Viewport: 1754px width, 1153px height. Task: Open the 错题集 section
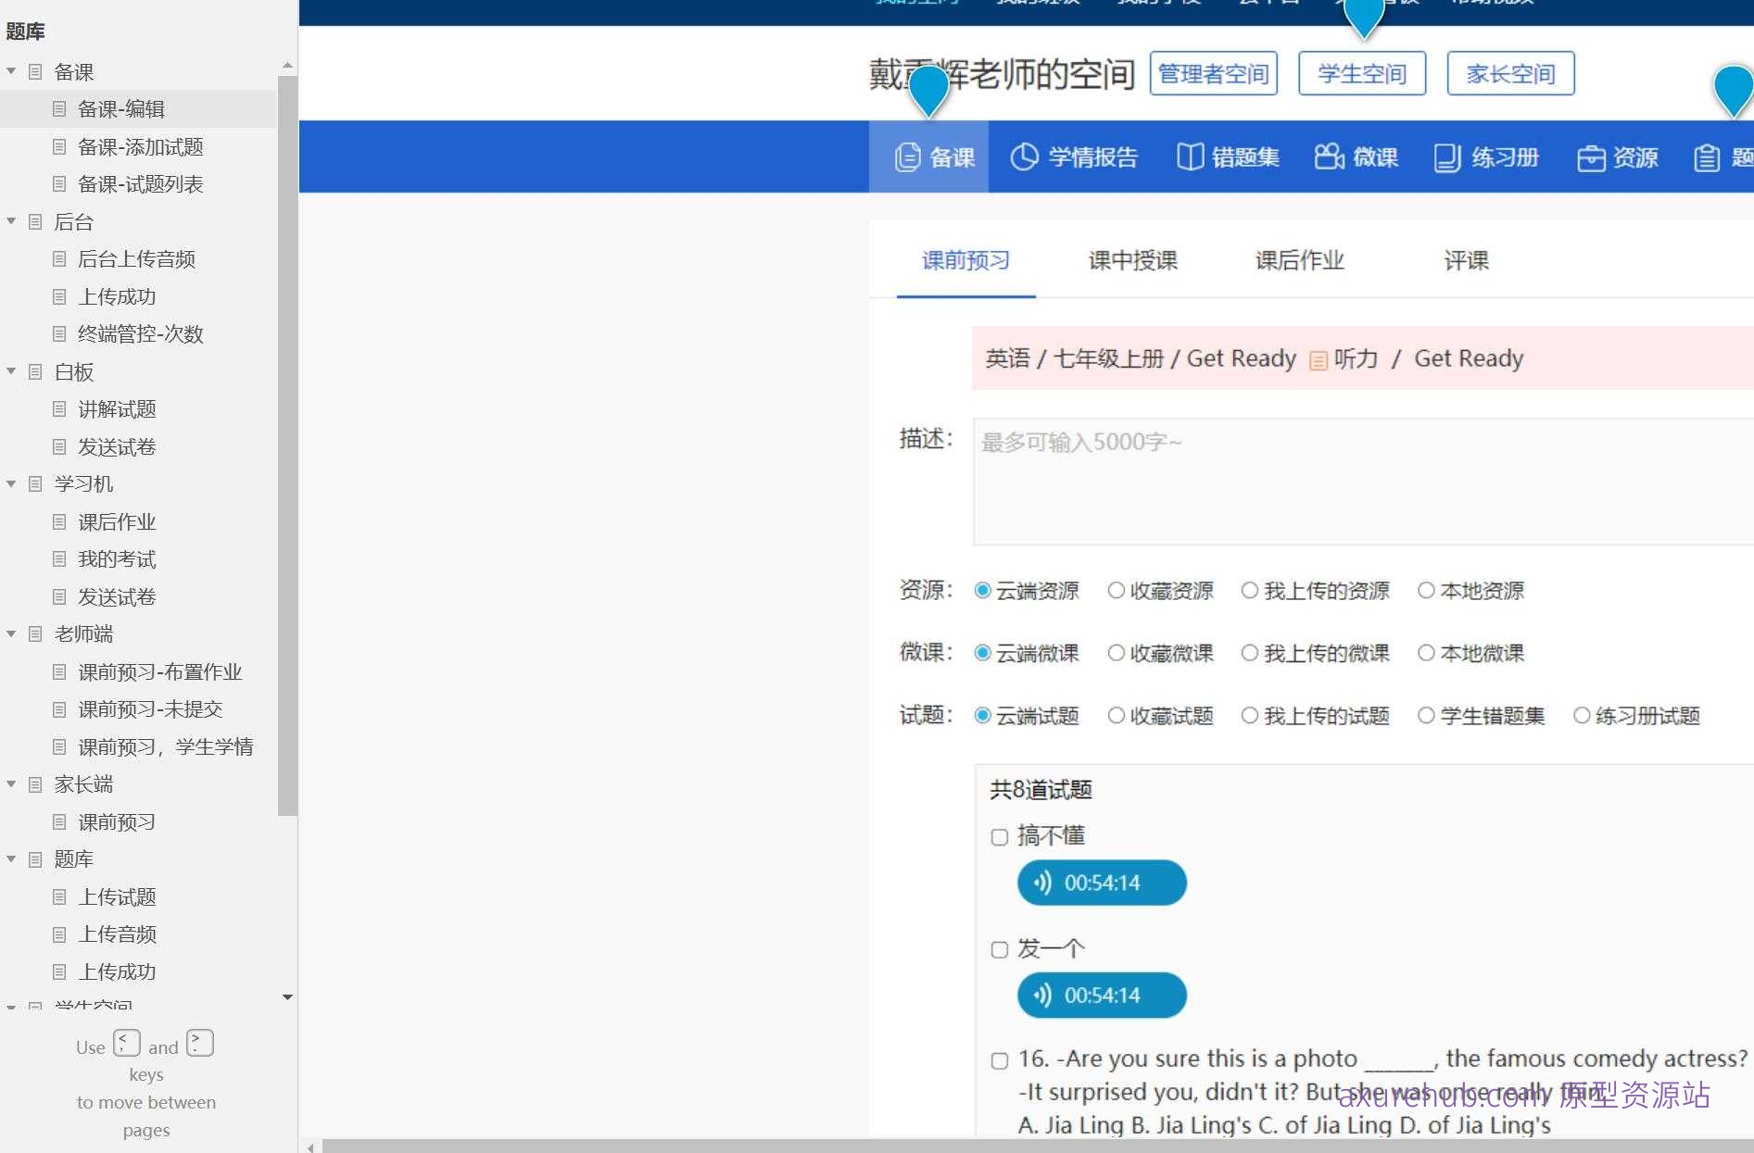pyautogui.click(x=1230, y=157)
